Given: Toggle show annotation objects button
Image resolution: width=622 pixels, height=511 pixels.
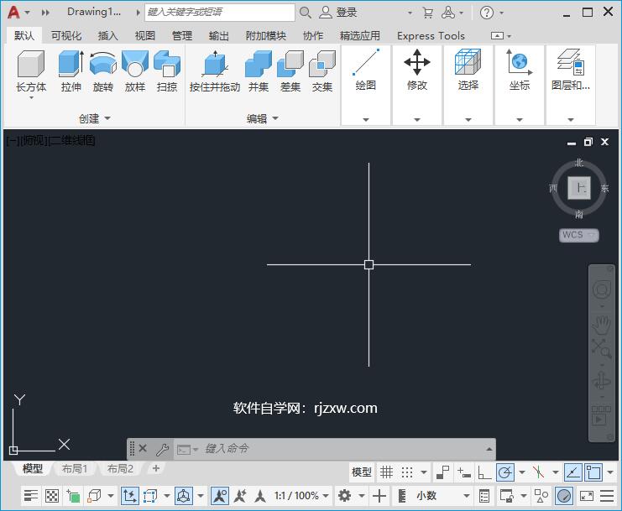Looking at the screenshot, I should click(x=219, y=496).
